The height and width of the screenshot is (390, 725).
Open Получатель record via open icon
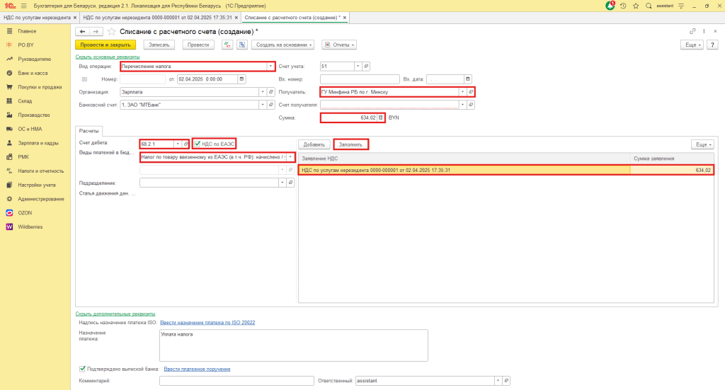tap(471, 92)
